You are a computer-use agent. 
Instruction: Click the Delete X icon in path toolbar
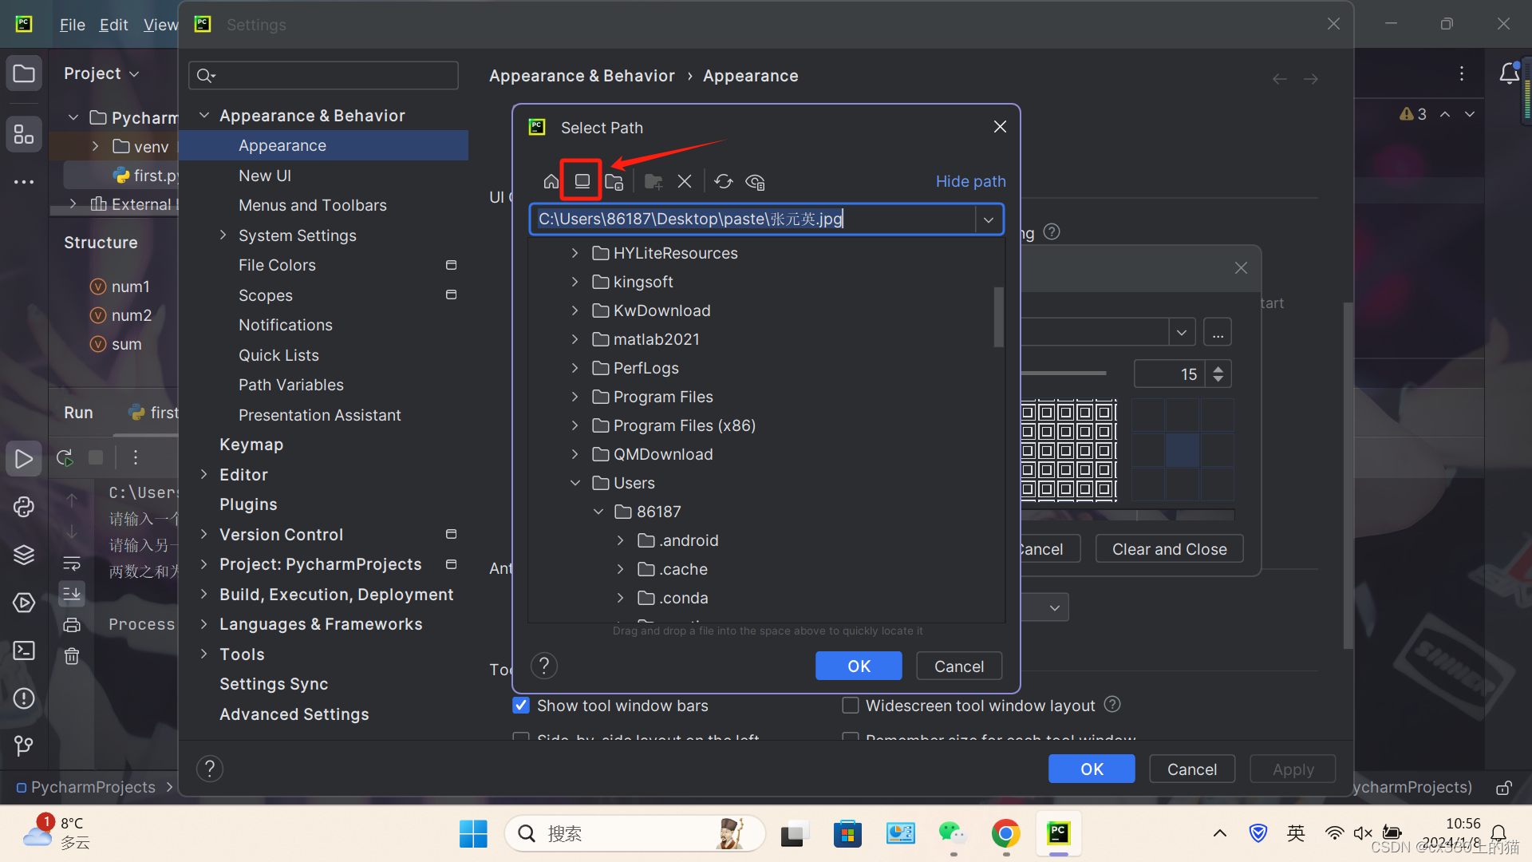pyautogui.click(x=685, y=182)
